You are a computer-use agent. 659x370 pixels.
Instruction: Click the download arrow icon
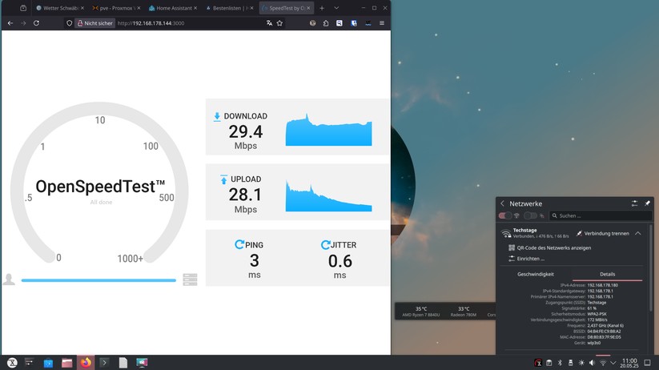point(217,117)
